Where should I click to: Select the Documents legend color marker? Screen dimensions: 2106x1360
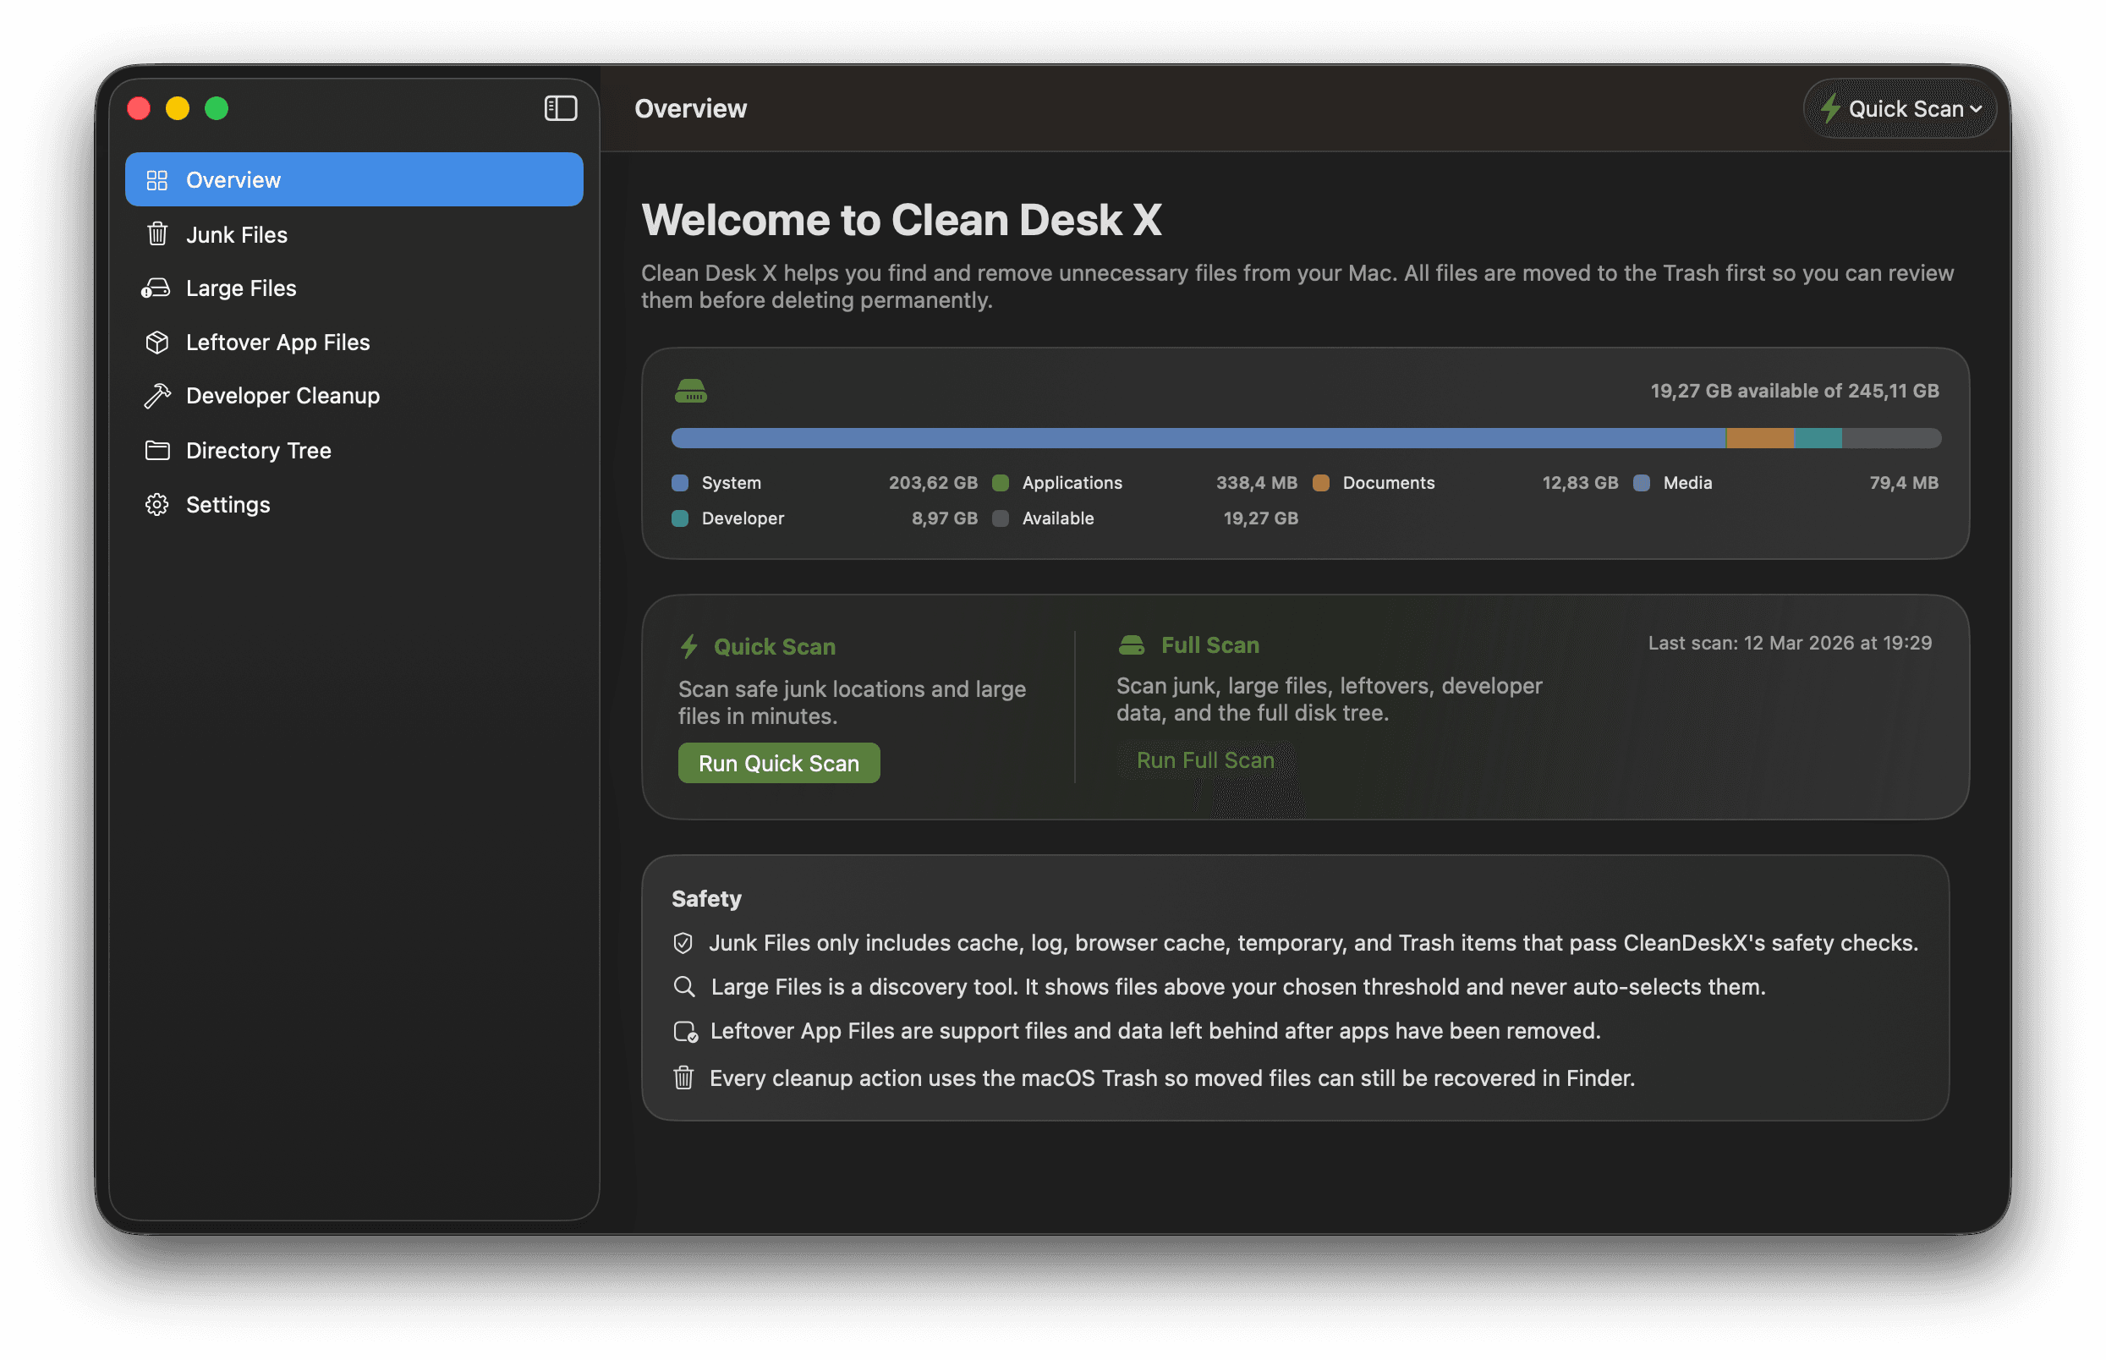(x=1321, y=482)
